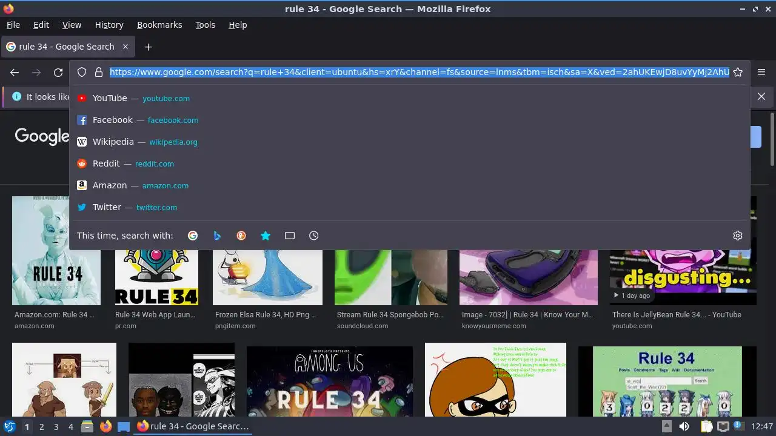
Task: Select Reddit suggestion in dropdown
Action: point(410,163)
